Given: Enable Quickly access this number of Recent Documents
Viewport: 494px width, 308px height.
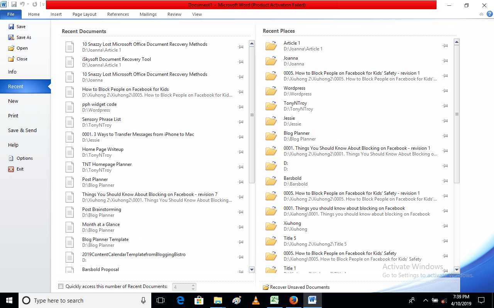Looking at the screenshot, I should (x=61, y=286).
